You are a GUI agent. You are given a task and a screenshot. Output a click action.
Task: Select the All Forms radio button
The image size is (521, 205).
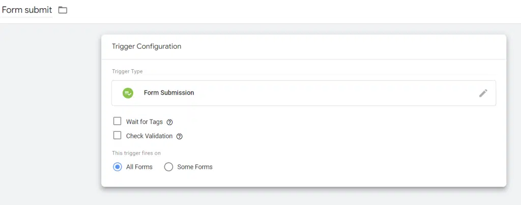[118, 167]
